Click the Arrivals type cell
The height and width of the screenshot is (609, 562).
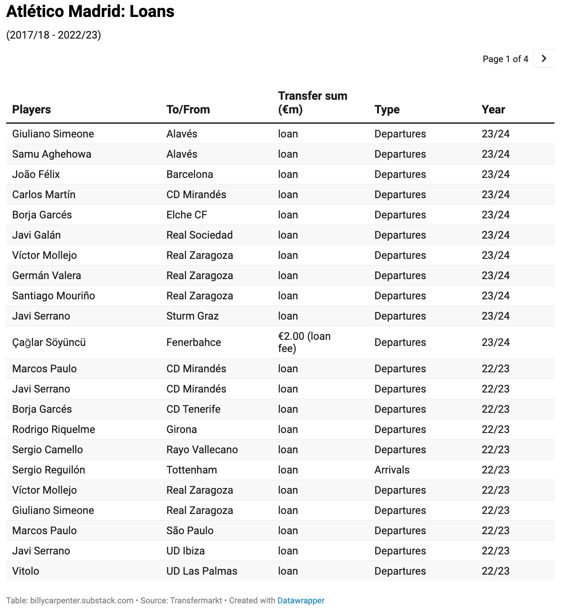(392, 470)
